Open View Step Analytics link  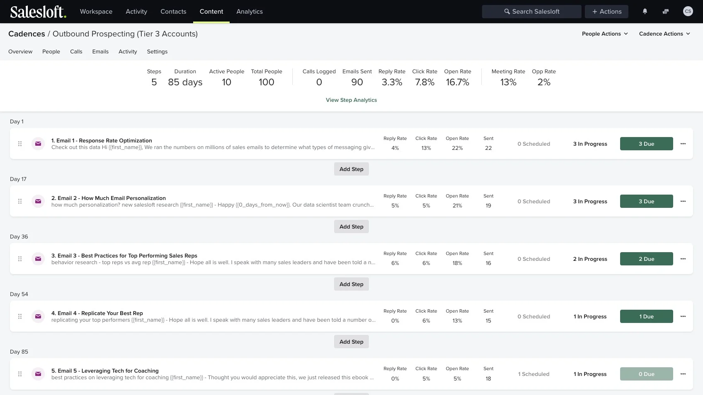[x=351, y=100]
